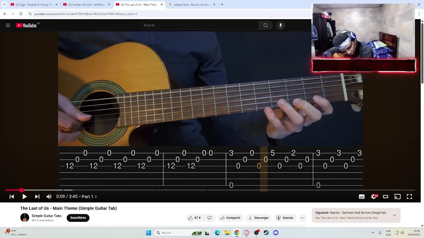Open Discord from the taskbar
The height and width of the screenshot is (238, 424).
(276, 233)
